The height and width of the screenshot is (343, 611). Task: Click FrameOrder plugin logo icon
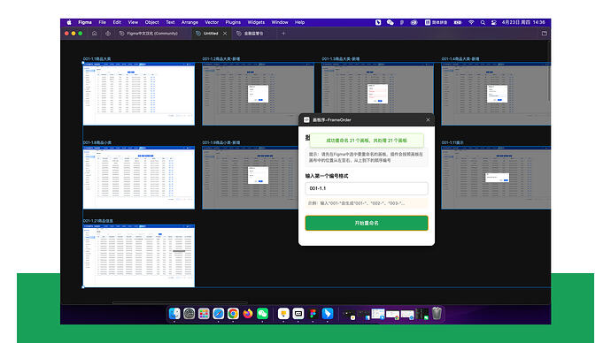point(306,119)
